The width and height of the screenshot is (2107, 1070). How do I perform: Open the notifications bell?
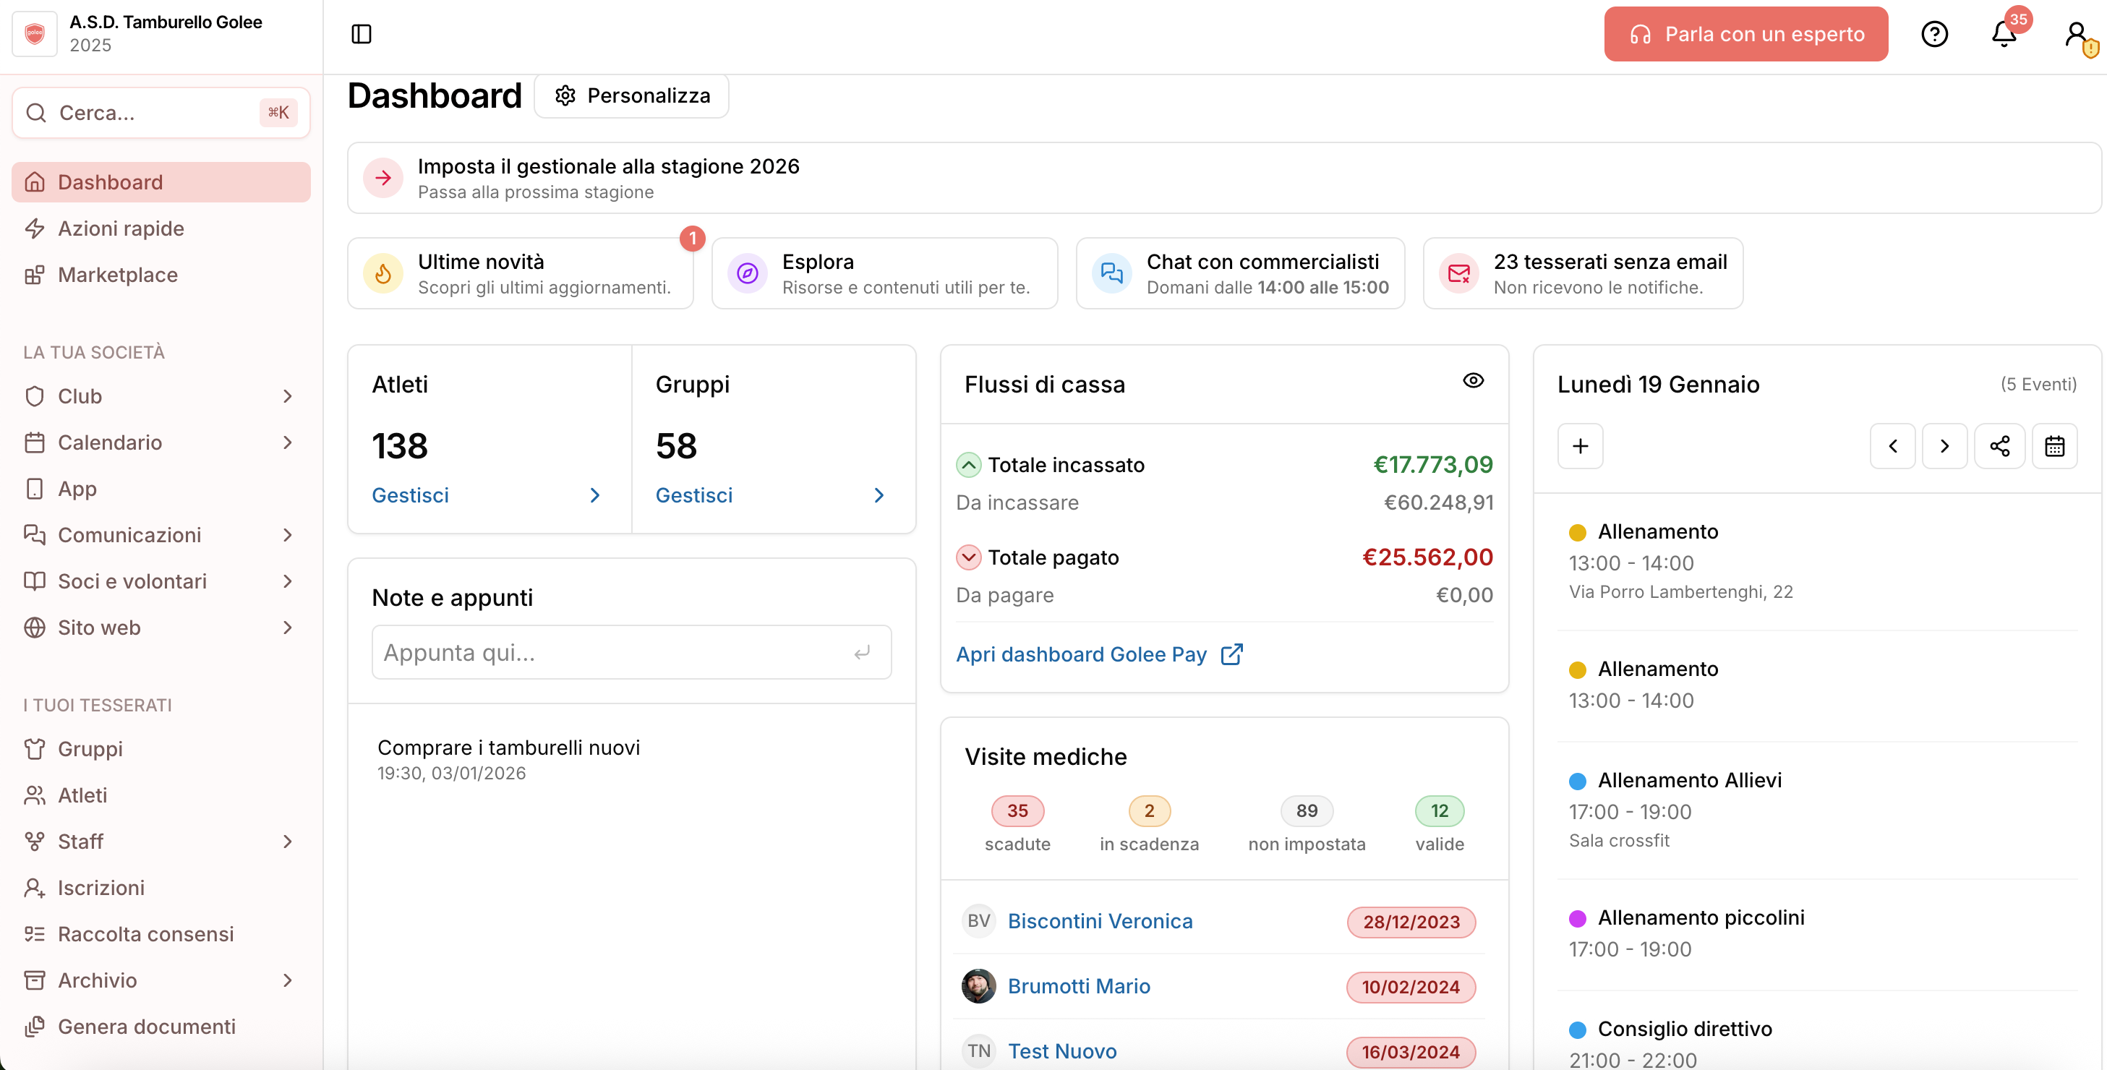click(x=2003, y=33)
